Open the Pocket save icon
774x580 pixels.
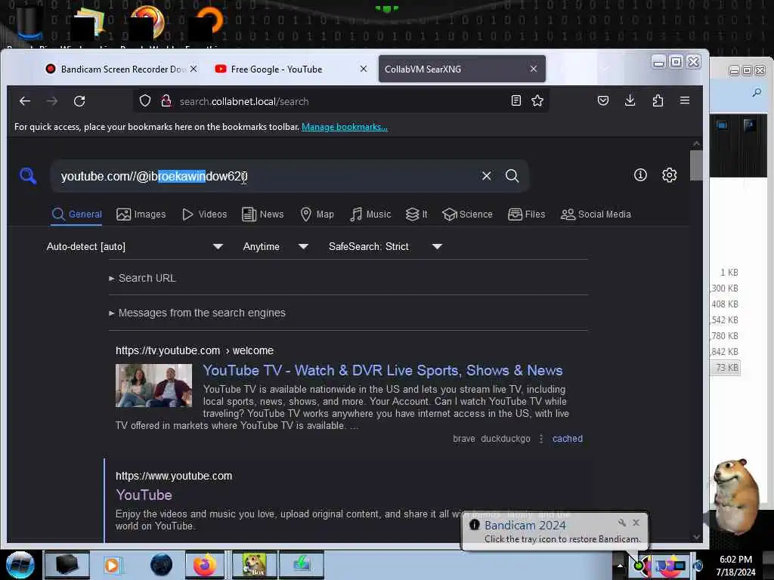pos(602,100)
